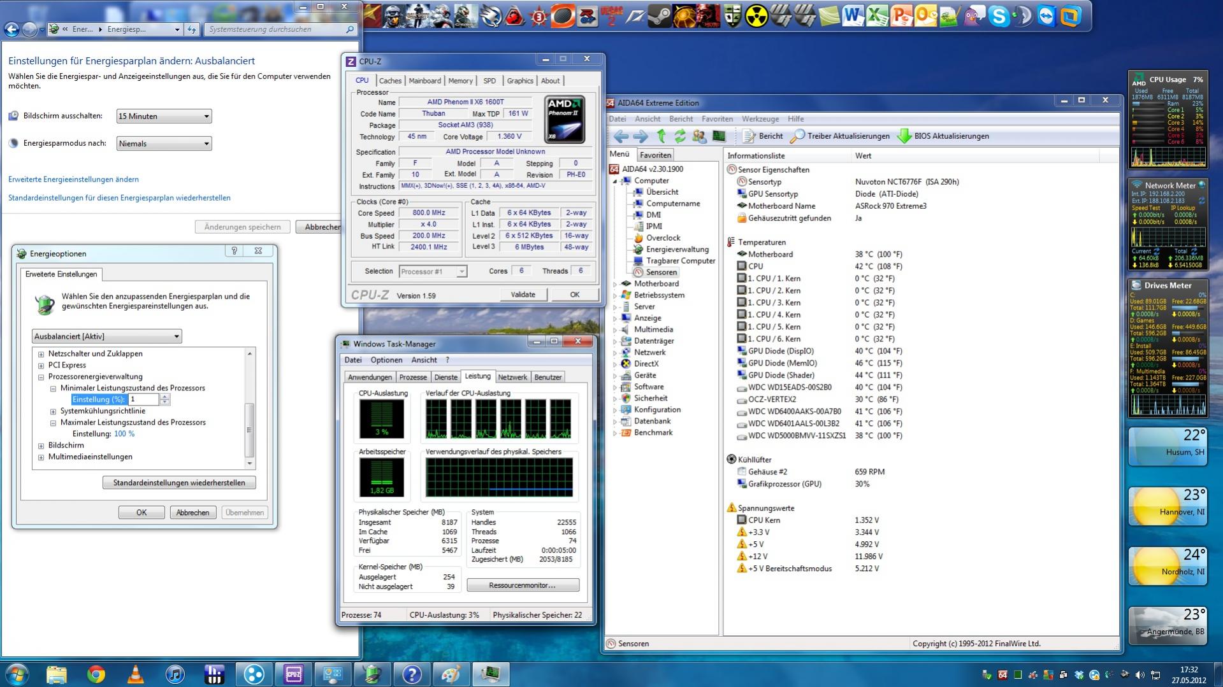Click Erweiterte Energieeinstellungen ändern link

pyautogui.click(x=73, y=180)
